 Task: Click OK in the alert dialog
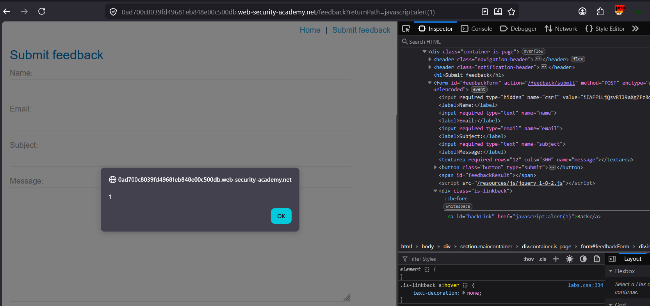(281, 216)
